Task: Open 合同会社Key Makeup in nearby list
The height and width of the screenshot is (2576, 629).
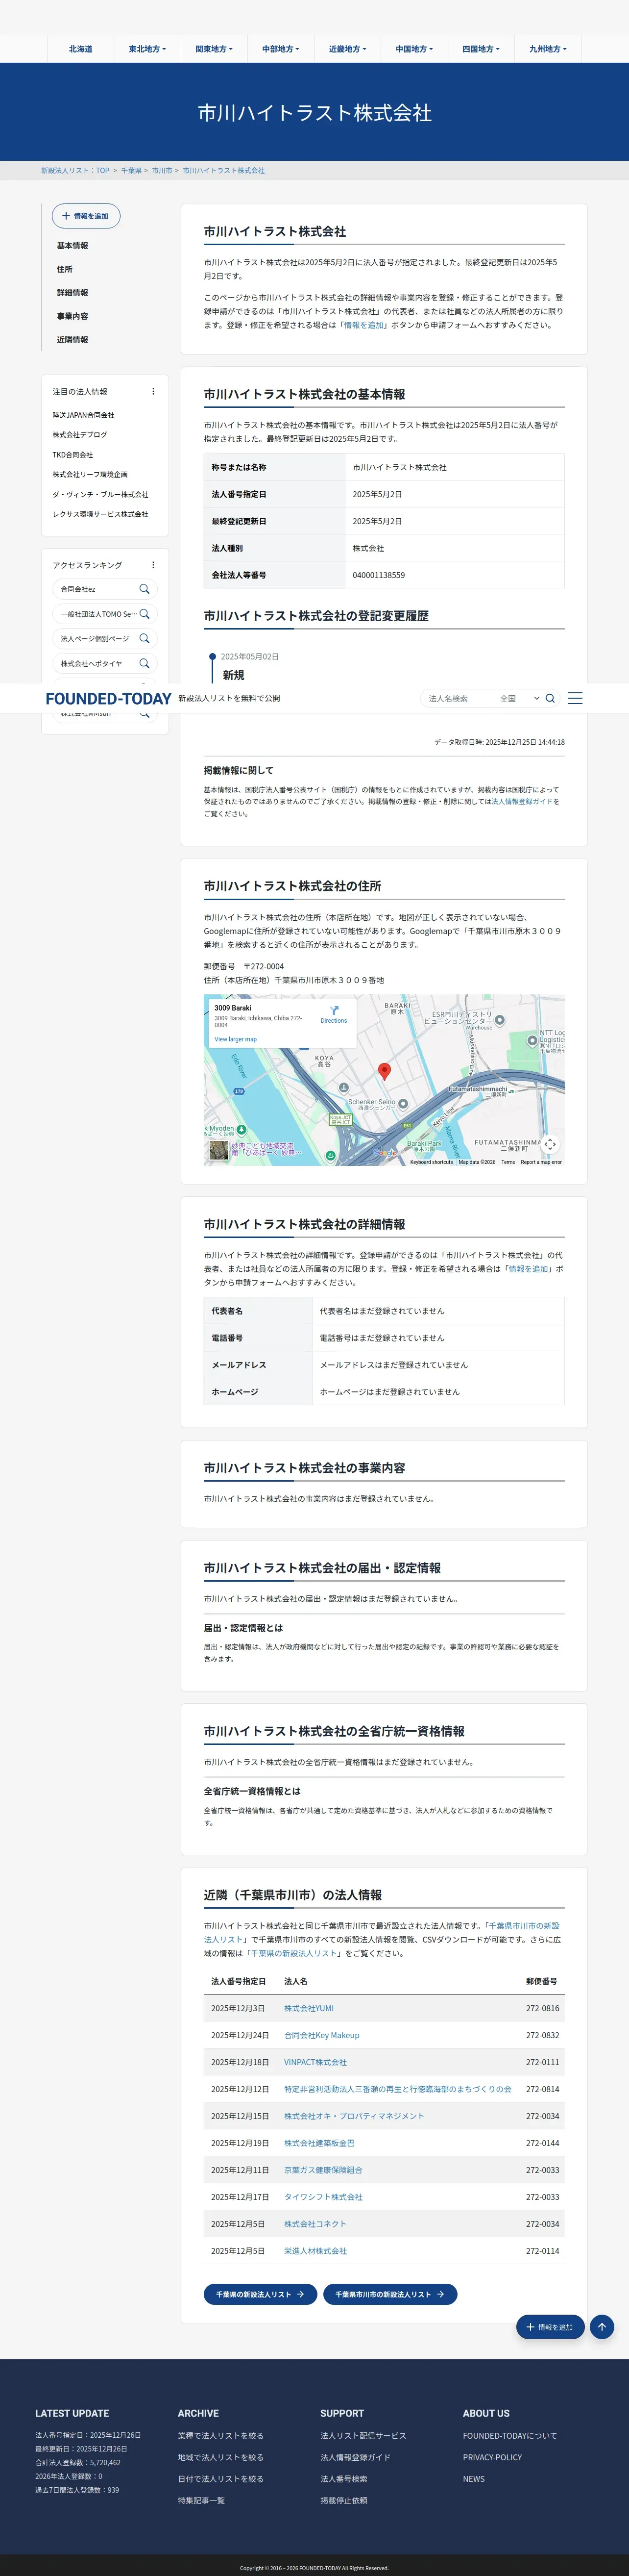Action: (321, 2035)
